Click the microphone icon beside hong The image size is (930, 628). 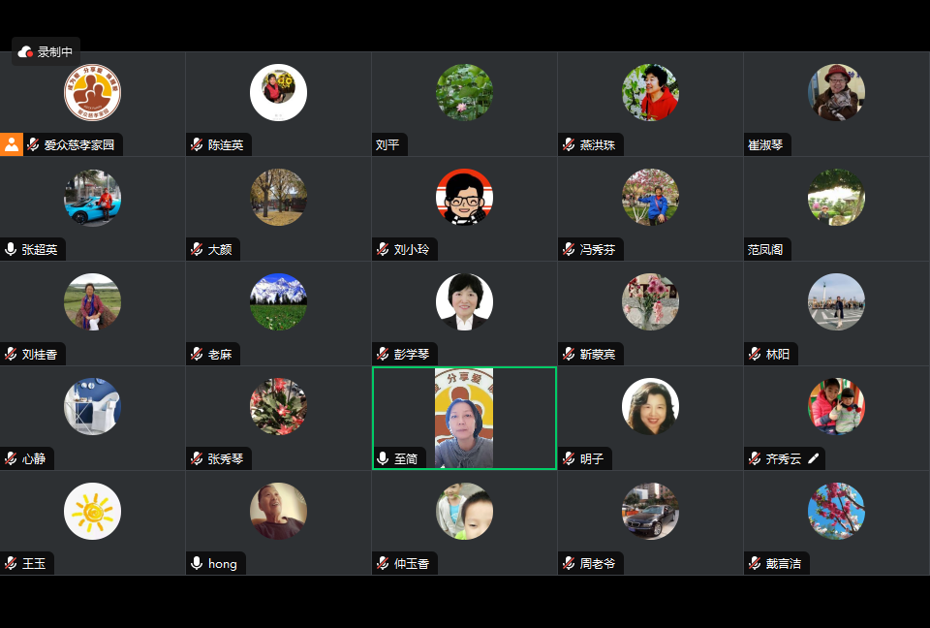tap(197, 563)
